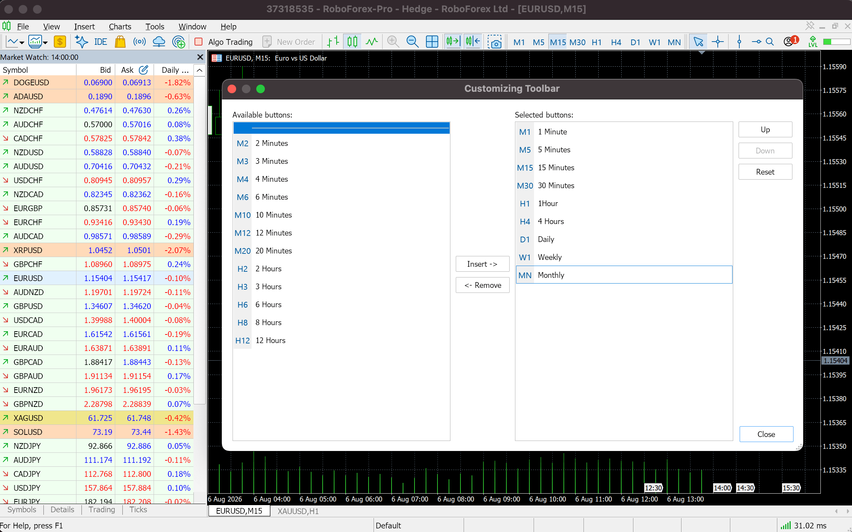Screen dimensions: 852x532
Task: Switch to H4 timeframe in the toolbar
Action: (x=616, y=42)
